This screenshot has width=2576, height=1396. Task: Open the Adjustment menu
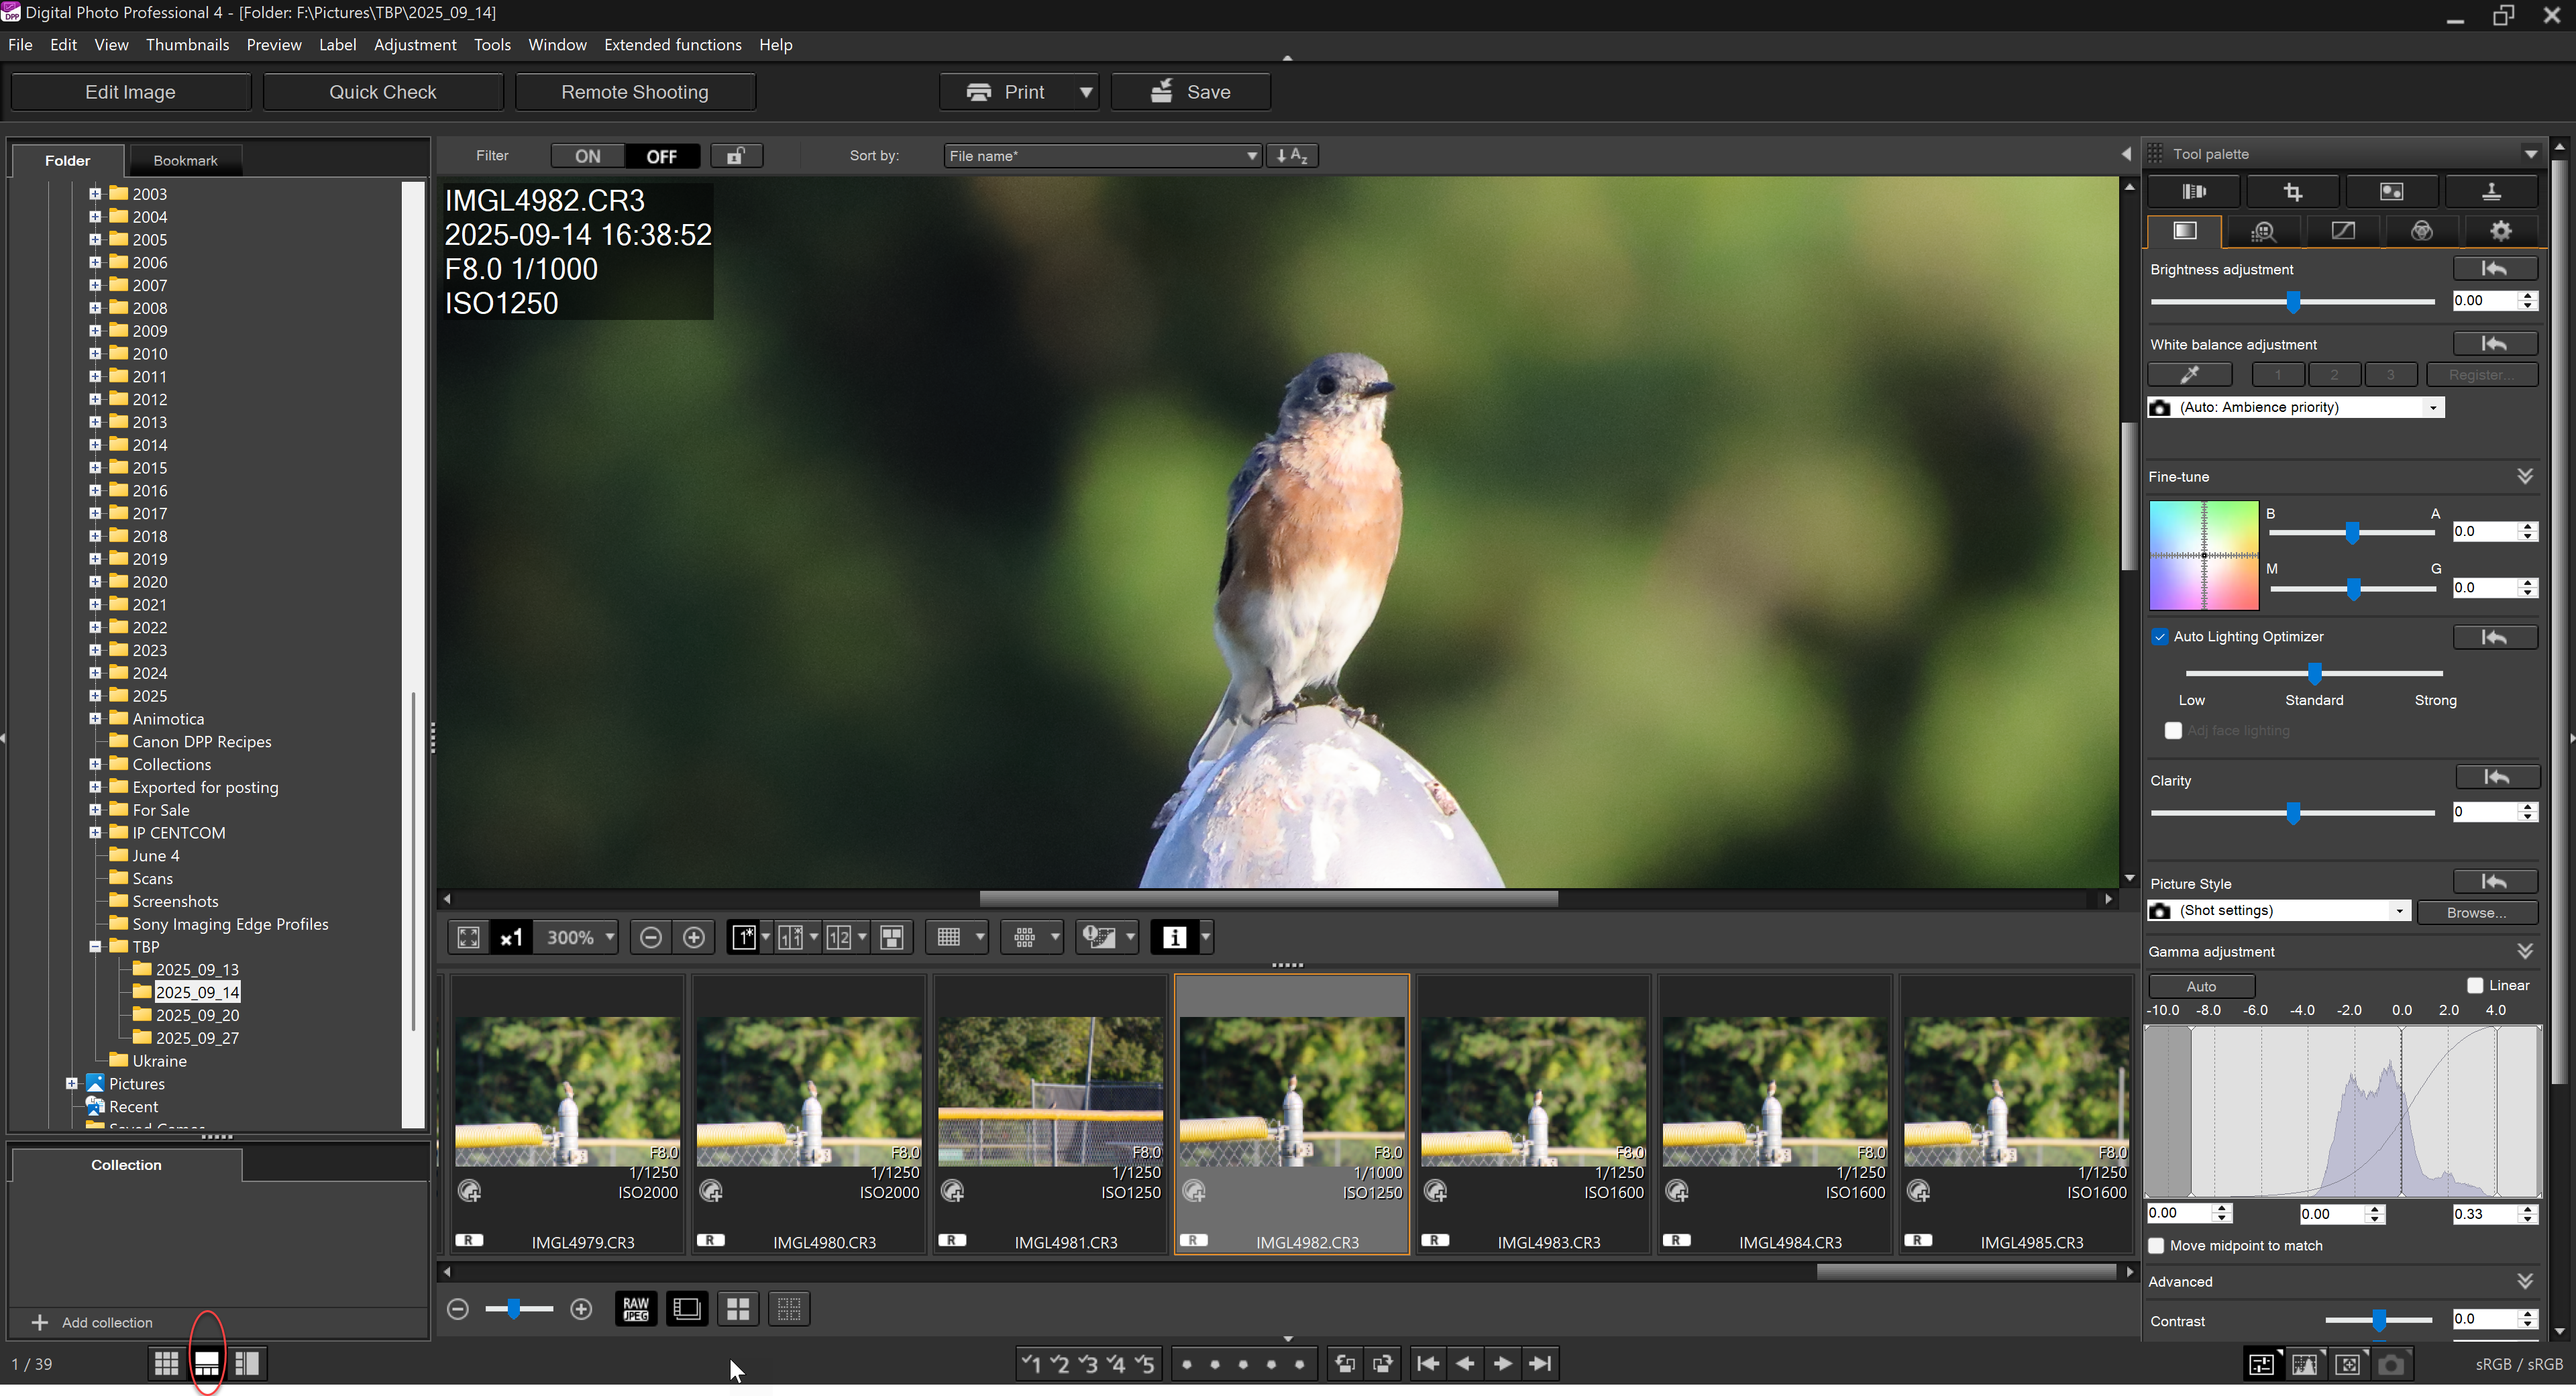pos(414,45)
